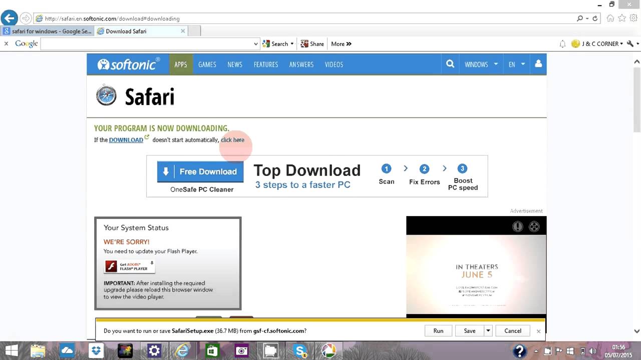This screenshot has height=360, width=641.
Task: Click the browser forward arrow
Action: [26, 18]
